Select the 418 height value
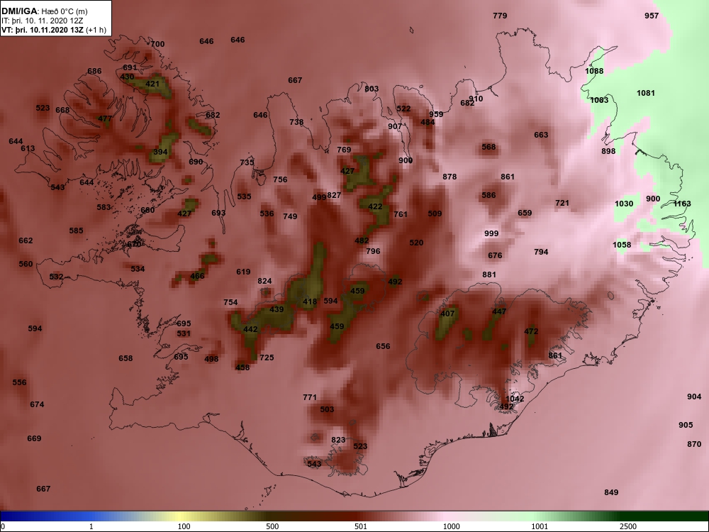The width and height of the screenshot is (709, 532). [310, 301]
